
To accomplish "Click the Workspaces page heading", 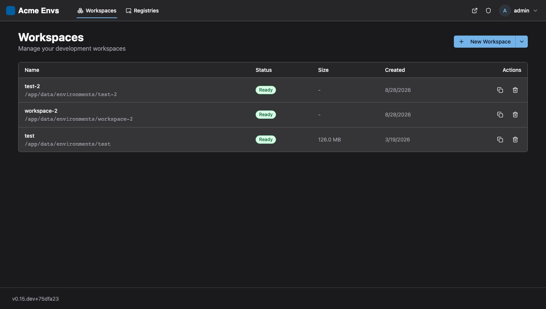I will point(51,37).
